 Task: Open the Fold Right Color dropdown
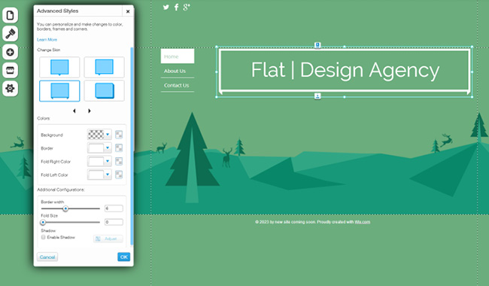(99, 161)
